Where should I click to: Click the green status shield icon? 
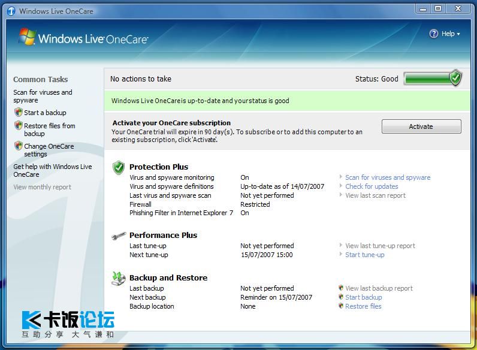pos(455,78)
